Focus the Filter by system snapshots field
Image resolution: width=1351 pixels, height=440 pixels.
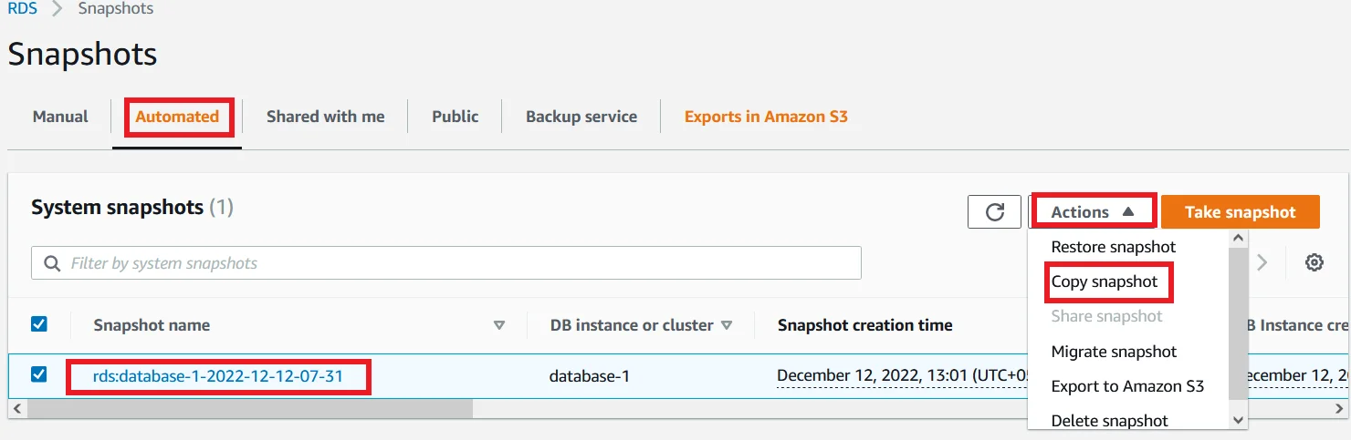point(446,263)
